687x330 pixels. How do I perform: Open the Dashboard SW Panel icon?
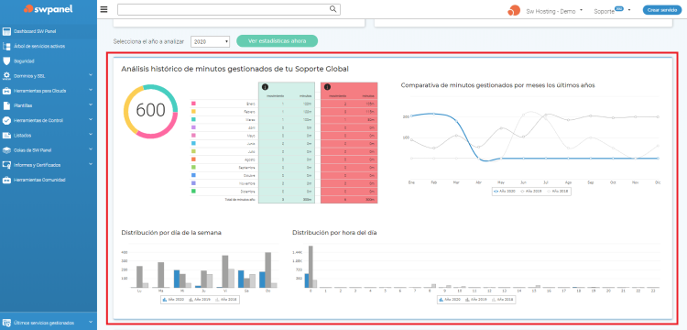pos(6,31)
